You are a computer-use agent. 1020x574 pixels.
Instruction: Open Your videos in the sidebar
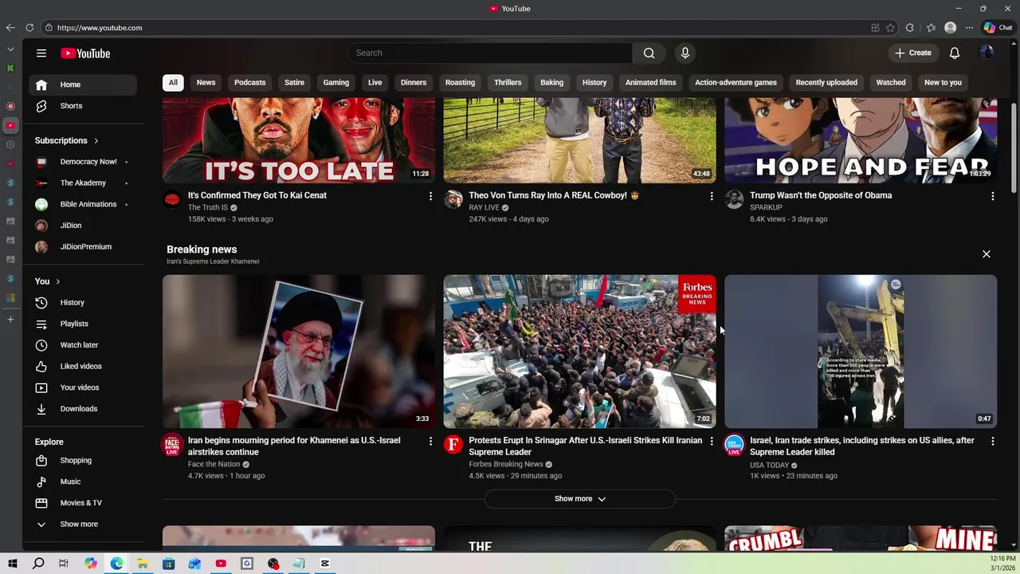pos(83,387)
